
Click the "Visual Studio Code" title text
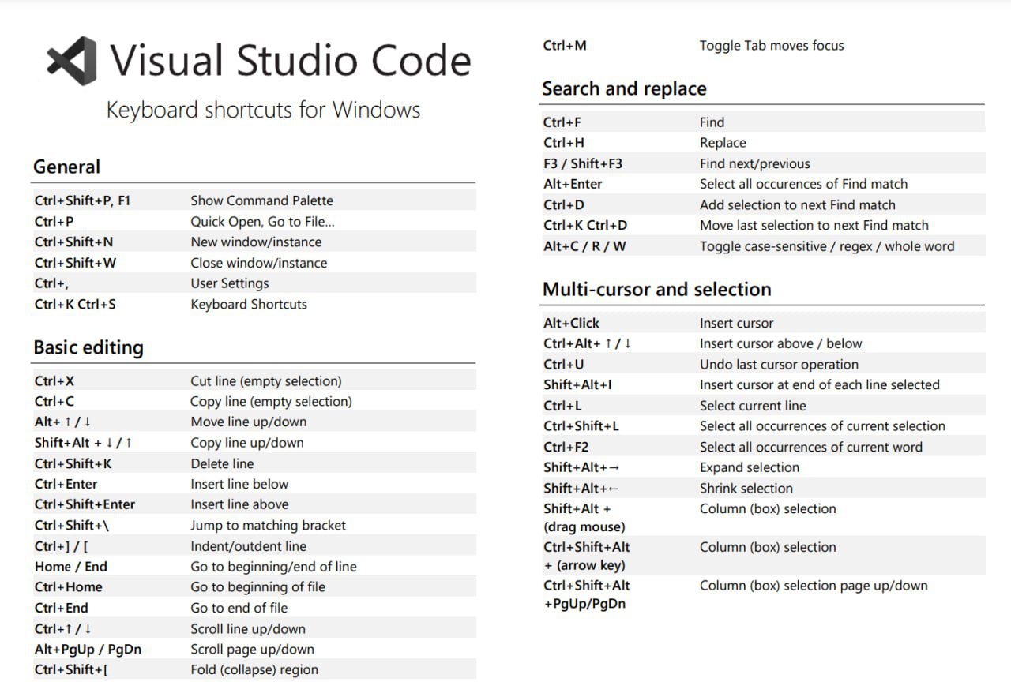[x=290, y=61]
